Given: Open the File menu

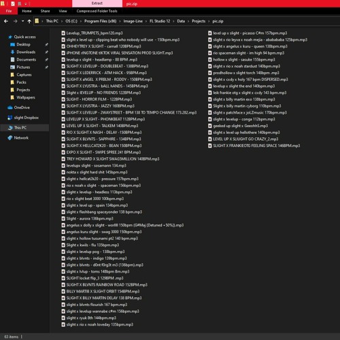Looking at the screenshot, I should (x=9, y=11).
